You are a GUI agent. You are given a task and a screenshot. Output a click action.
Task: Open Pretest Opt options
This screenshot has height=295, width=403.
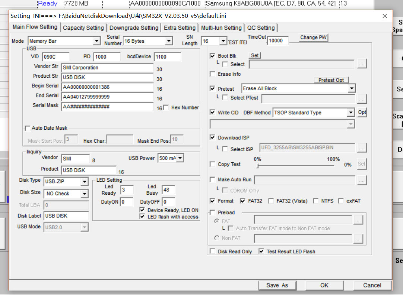click(x=331, y=80)
